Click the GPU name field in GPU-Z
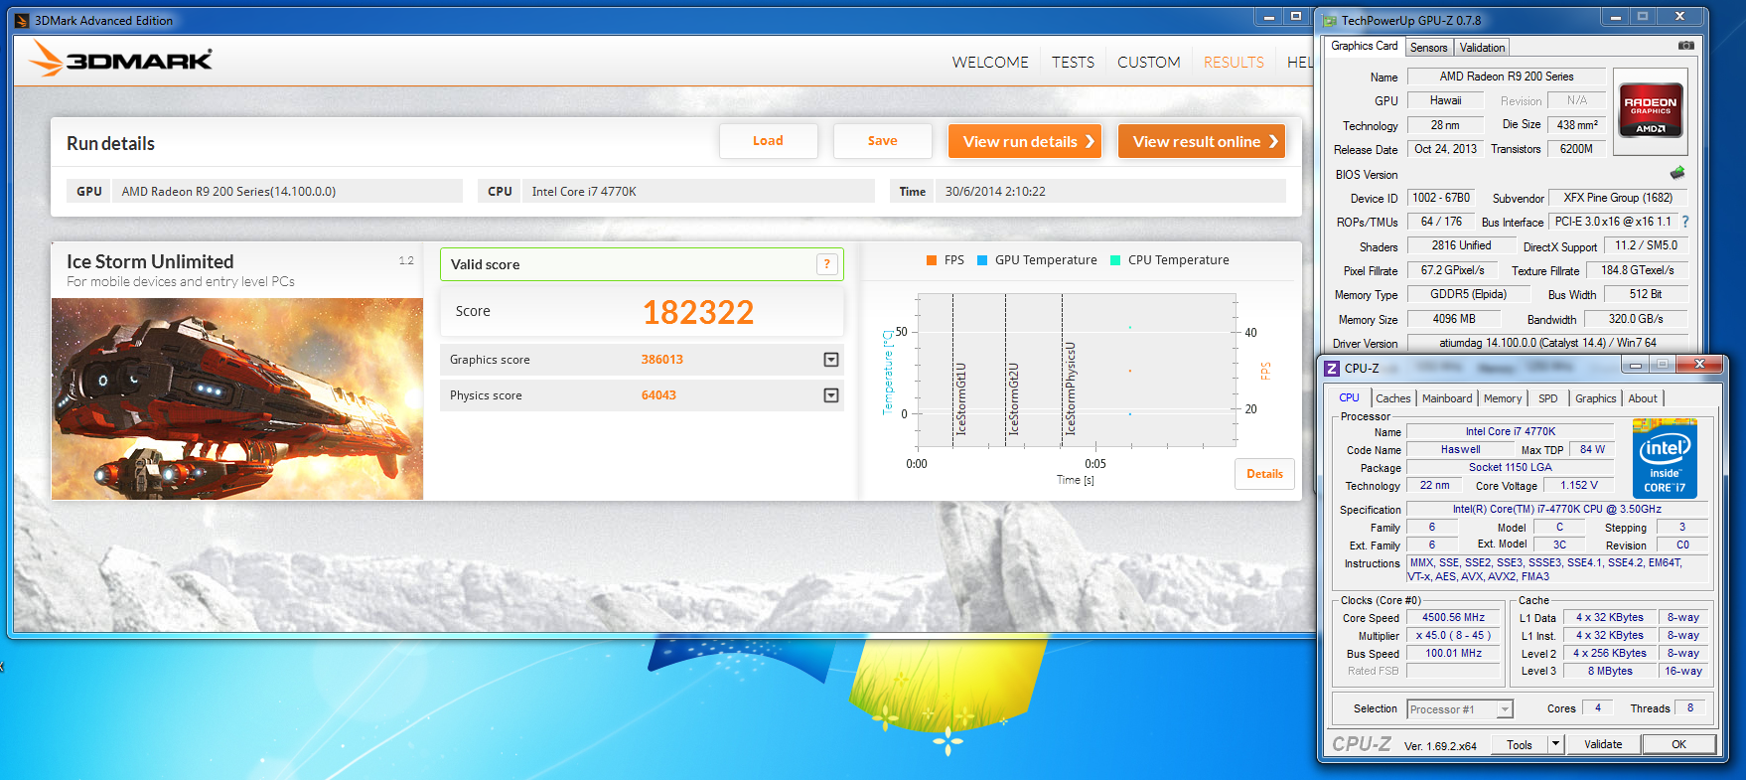This screenshot has height=780, width=1746. pyautogui.click(x=1506, y=77)
